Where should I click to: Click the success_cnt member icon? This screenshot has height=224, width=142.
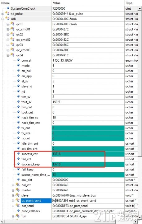(18, 154)
